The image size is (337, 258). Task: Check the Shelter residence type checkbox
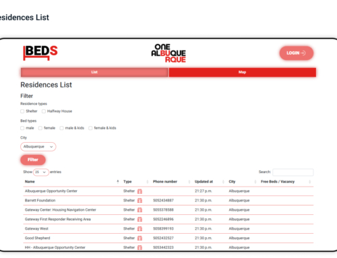[22, 111]
